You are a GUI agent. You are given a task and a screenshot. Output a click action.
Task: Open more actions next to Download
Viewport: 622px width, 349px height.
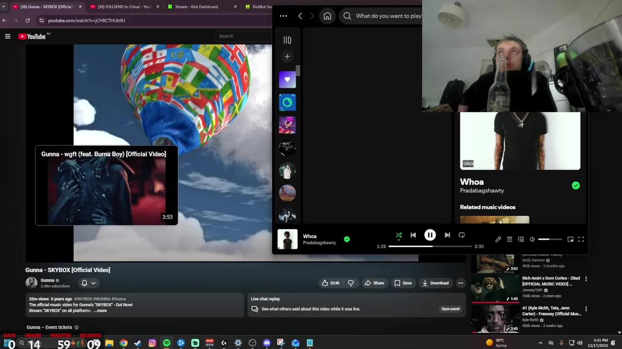[x=461, y=283]
